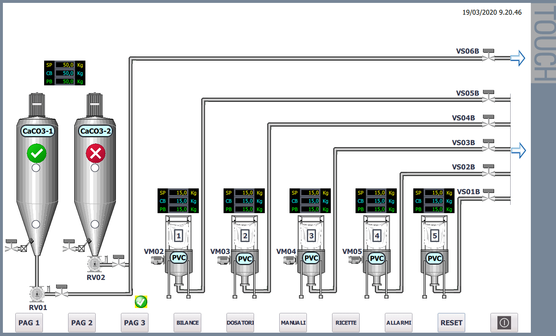
Task: Click the RV01 rotary valve icon
Action: pos(37,294)
